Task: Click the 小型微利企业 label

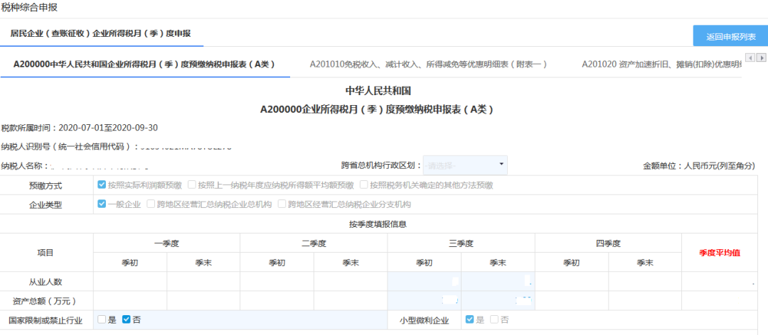Action: pyautogui.click(x=424, y=320)
